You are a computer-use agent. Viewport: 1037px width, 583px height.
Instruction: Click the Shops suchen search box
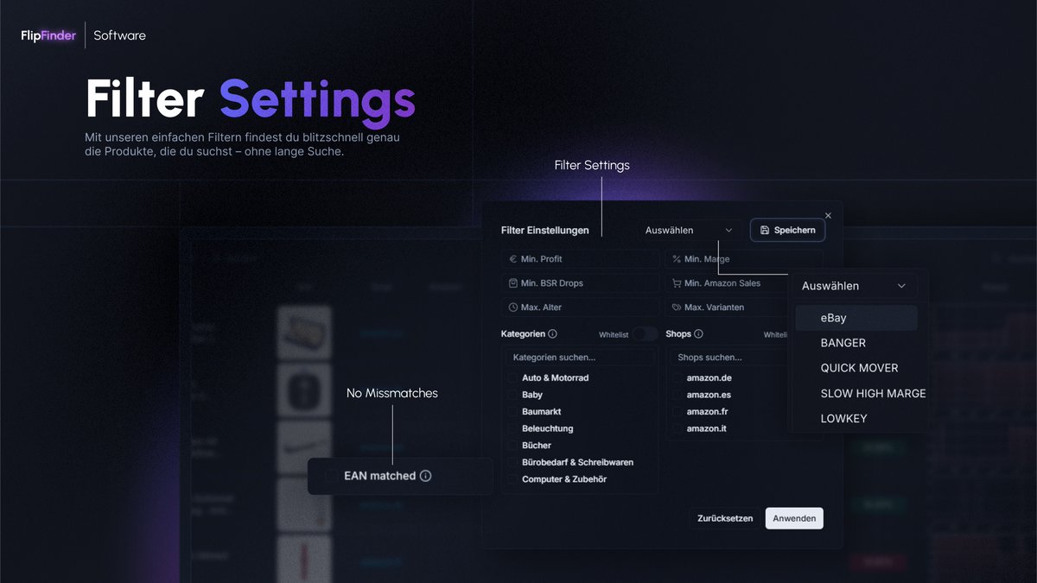[728, 358]
